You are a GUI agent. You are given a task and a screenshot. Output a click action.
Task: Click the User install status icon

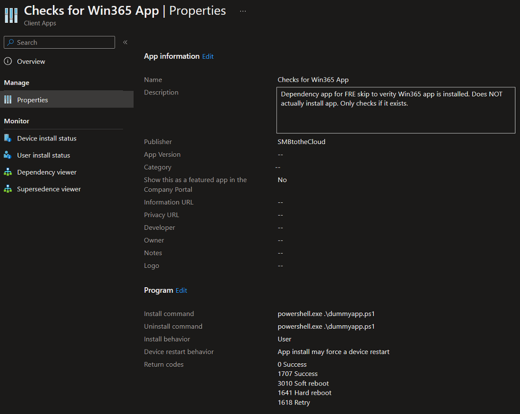8,155
